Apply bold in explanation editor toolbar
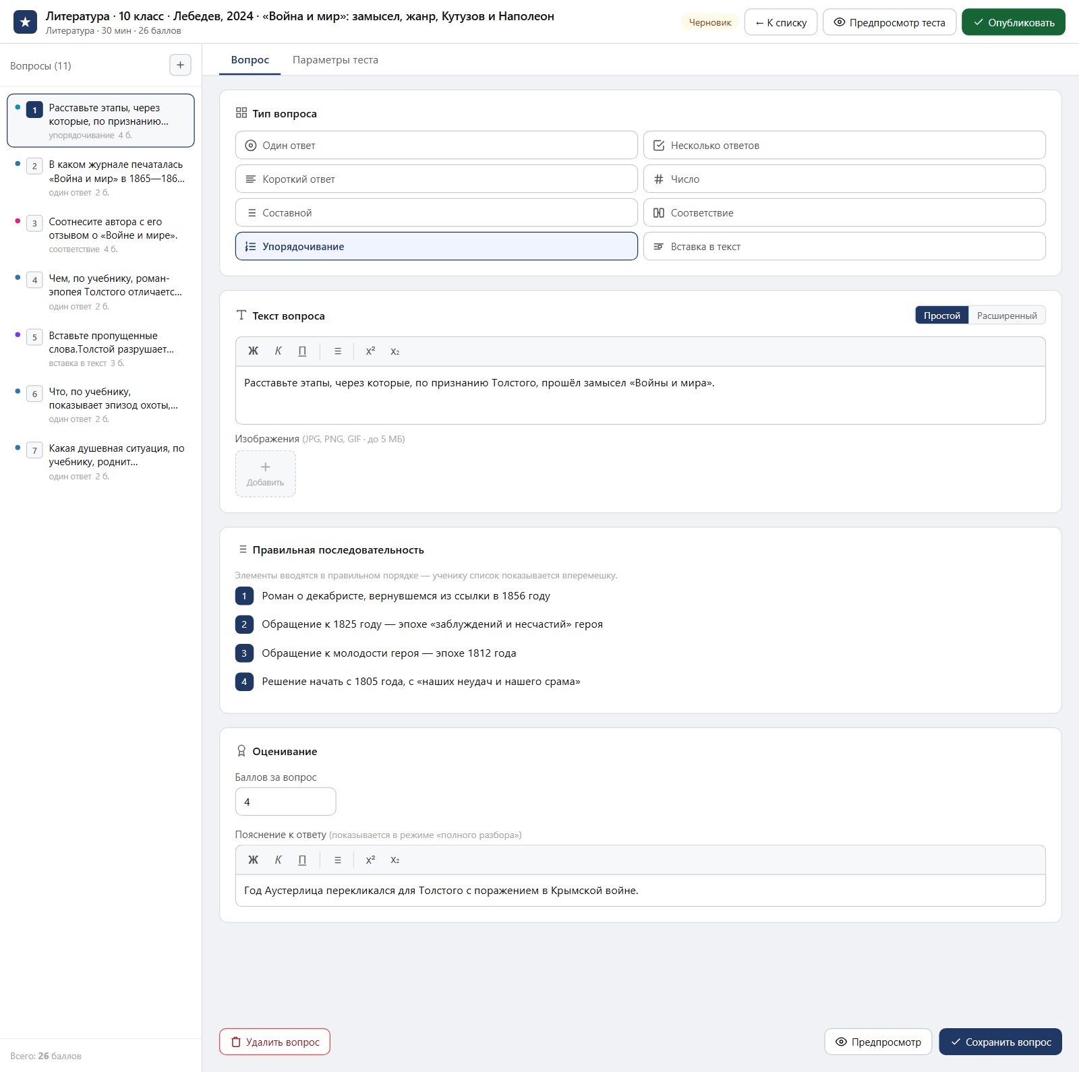1079x1072 pixels. 253,860
